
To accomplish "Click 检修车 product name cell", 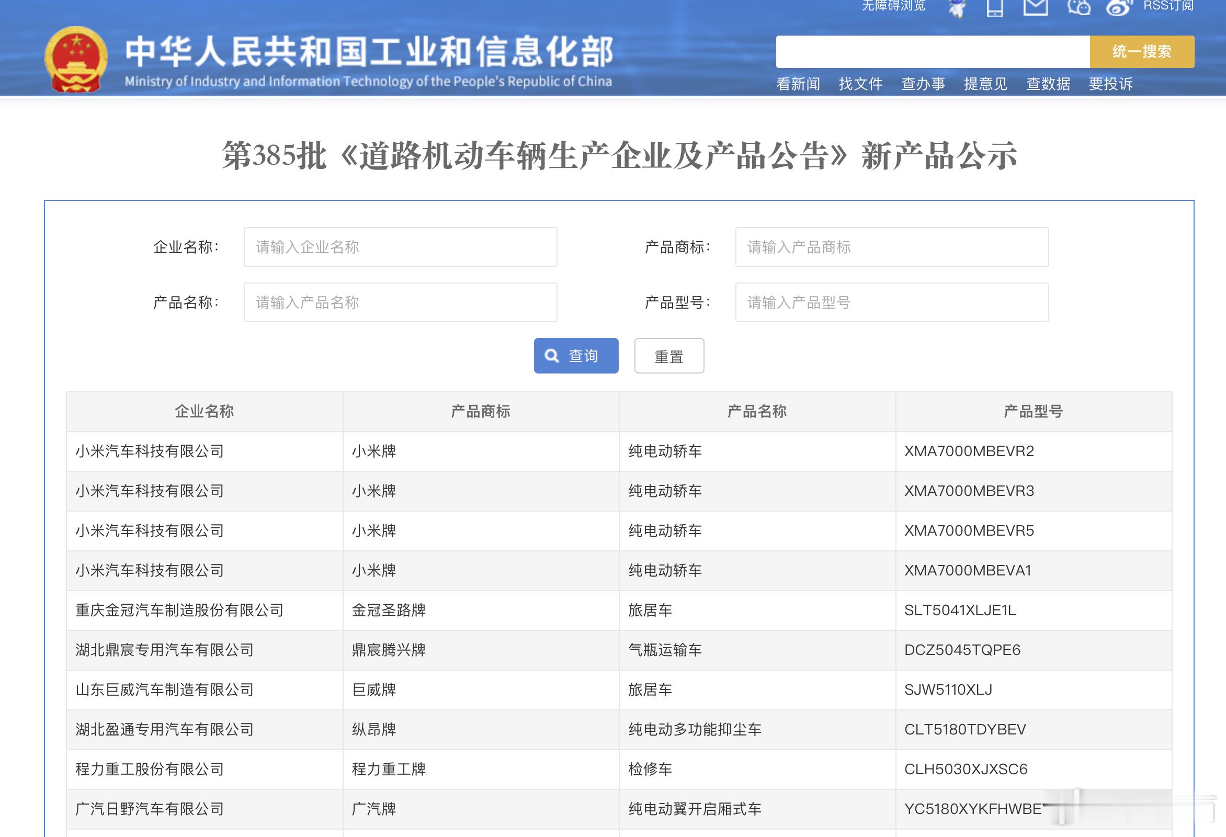I will [x=756, y=769].
